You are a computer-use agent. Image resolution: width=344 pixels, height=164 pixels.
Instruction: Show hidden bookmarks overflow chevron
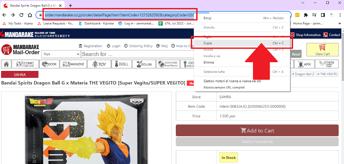[340, 24]
